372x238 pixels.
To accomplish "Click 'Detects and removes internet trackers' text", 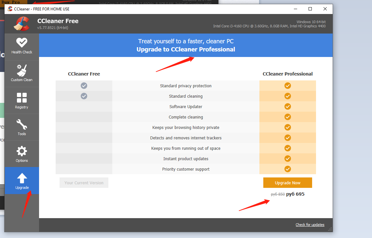I will point(186,138).
